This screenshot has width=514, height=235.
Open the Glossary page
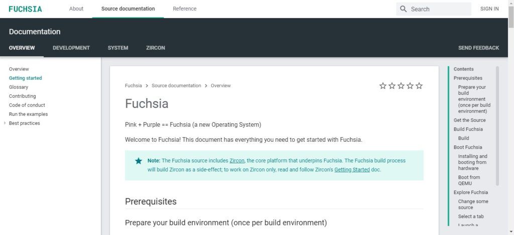[x=19, y=87]
